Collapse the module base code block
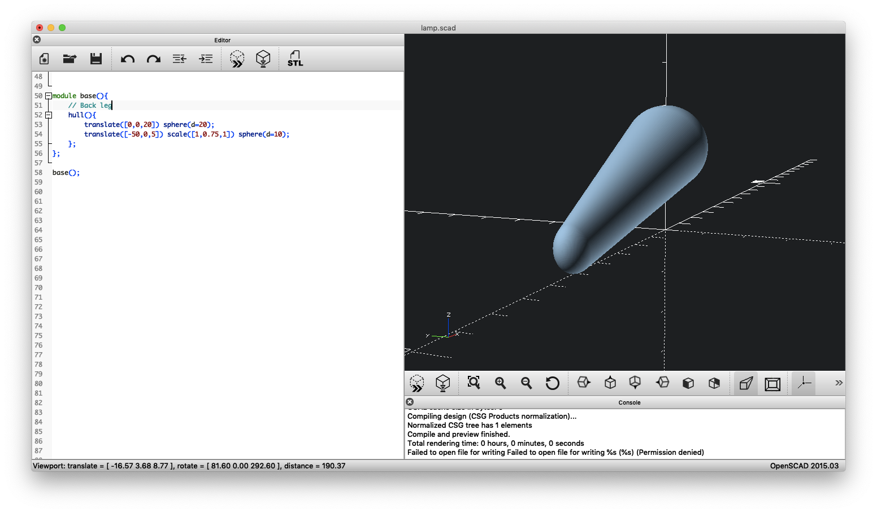This screenshot has width=877, height=513. tap(49, 95)
